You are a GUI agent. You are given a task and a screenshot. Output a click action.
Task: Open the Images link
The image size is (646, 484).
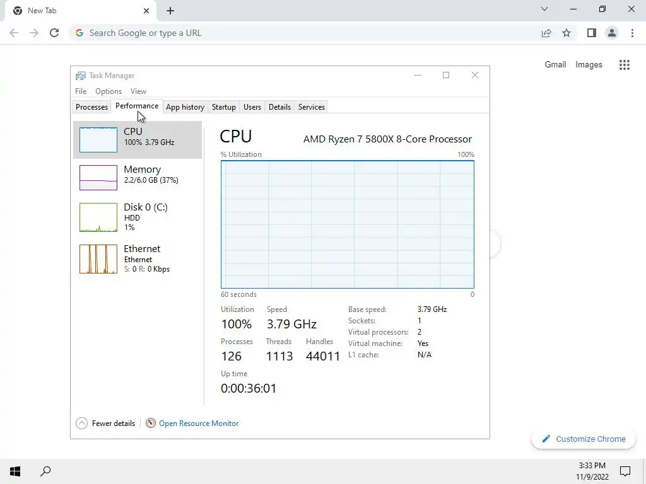pyautogui.click(x=589, y=65)
